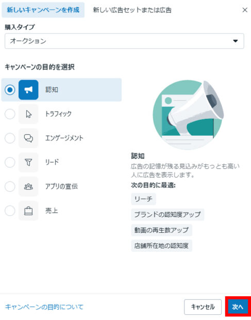This screenshot has height=320, width=251.
Task: Click the エンゲージメント chat bubbles icon
Action: click(x=28, y=138)
